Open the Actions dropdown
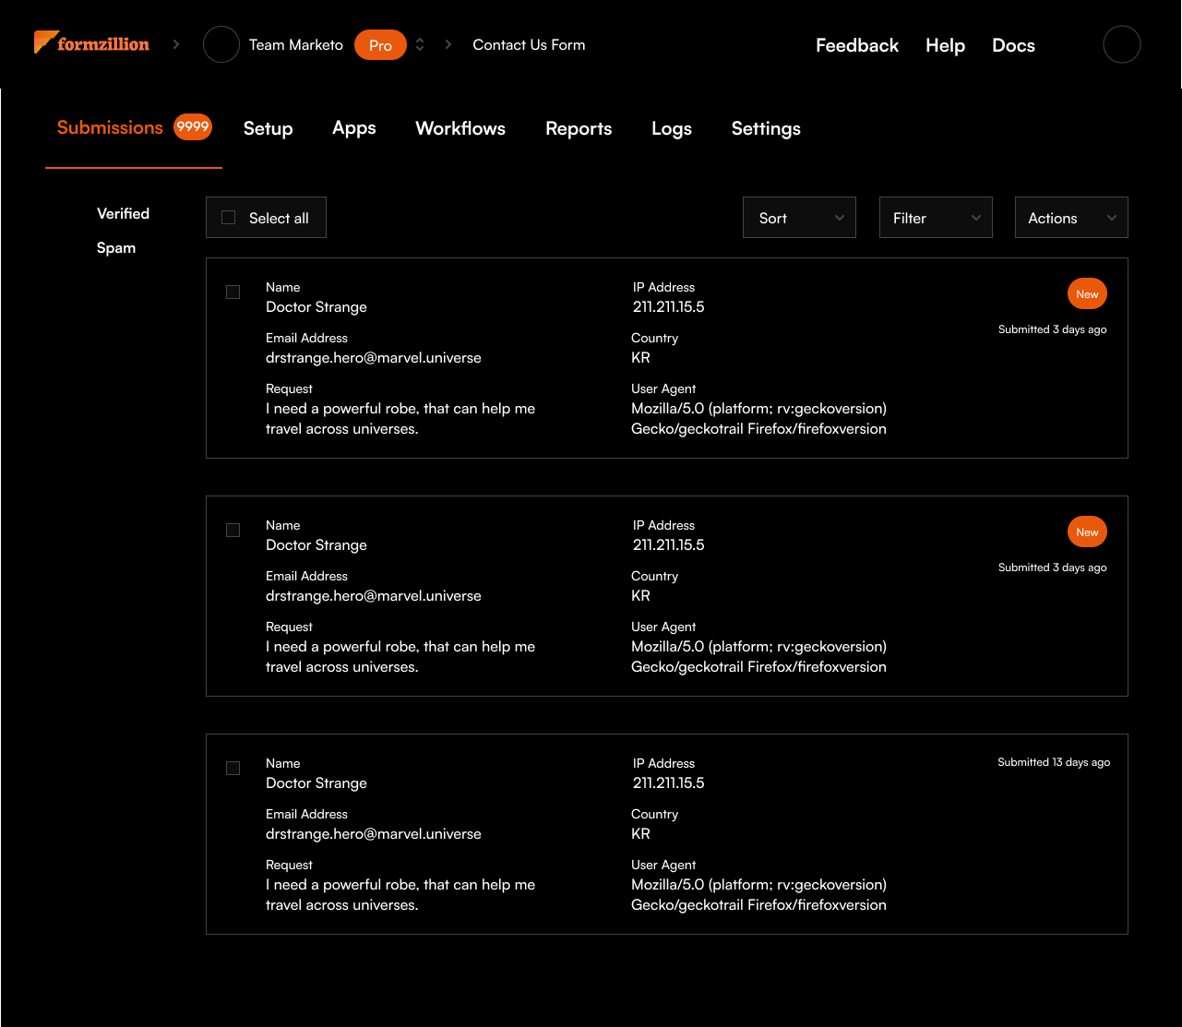 pyautogui.click(x=1071, y=218)
